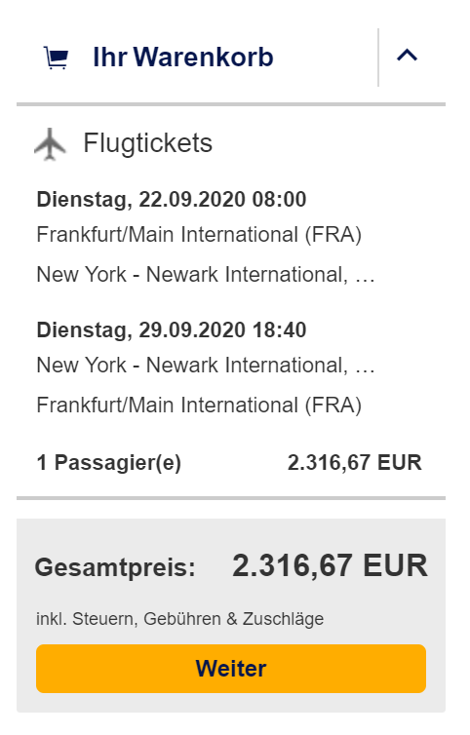The image size is (470, 735).
Task: Select the Ihr Warenkorb heading
Action: 183,58
